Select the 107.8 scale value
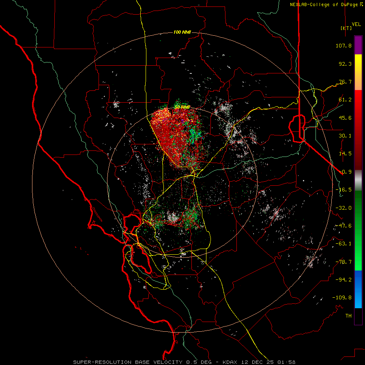The height and width of the screenshot is (365, 365). pyautogui.click(x=344, y=45)
